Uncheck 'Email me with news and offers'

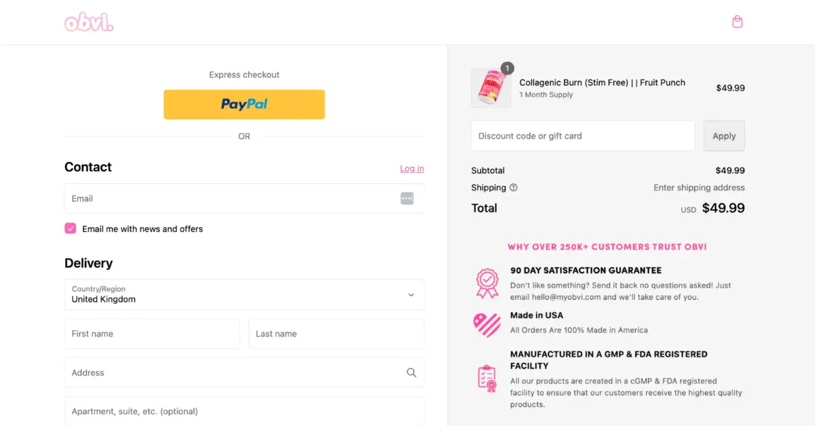pyautogui.click(x=70, y=229)
